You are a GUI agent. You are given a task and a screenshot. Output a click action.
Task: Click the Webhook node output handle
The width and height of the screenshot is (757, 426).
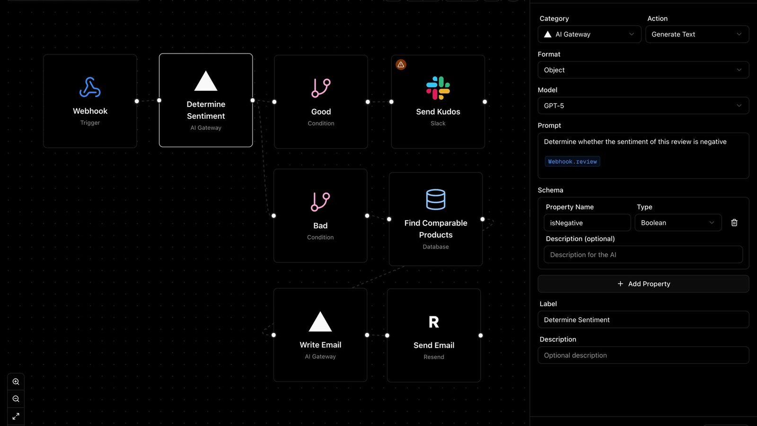pos(137,101)
